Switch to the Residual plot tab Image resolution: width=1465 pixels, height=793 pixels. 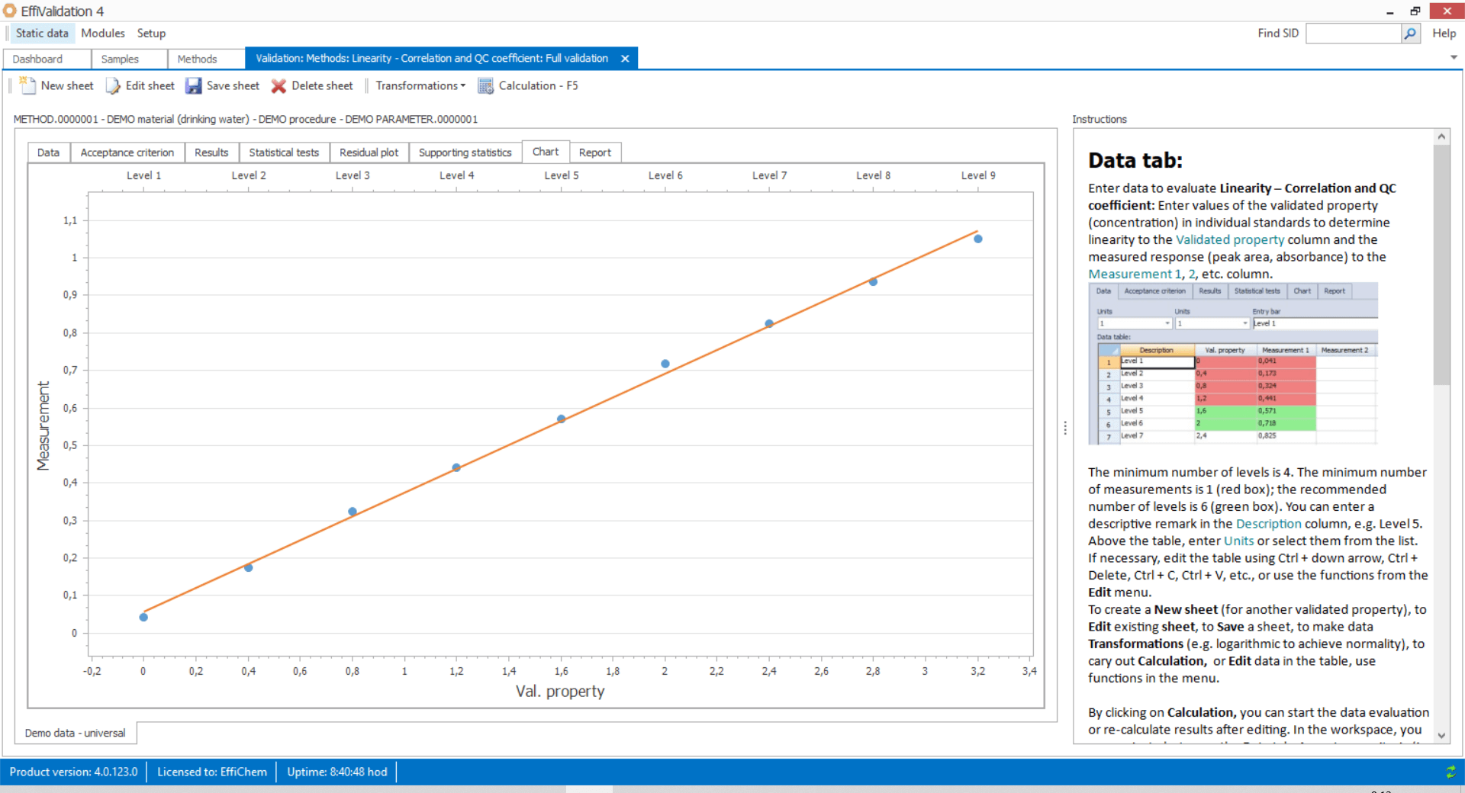pyautogui.click(x=369, y=152)
